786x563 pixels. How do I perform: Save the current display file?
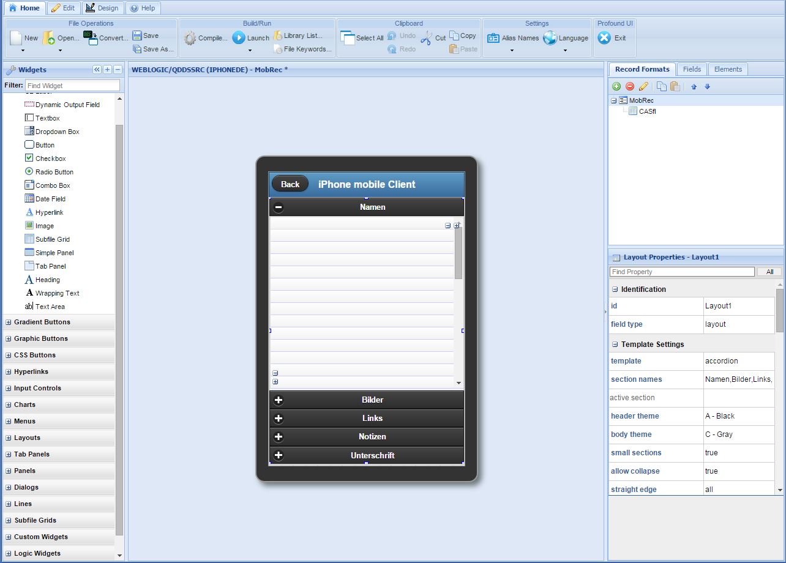coord(146,35)
